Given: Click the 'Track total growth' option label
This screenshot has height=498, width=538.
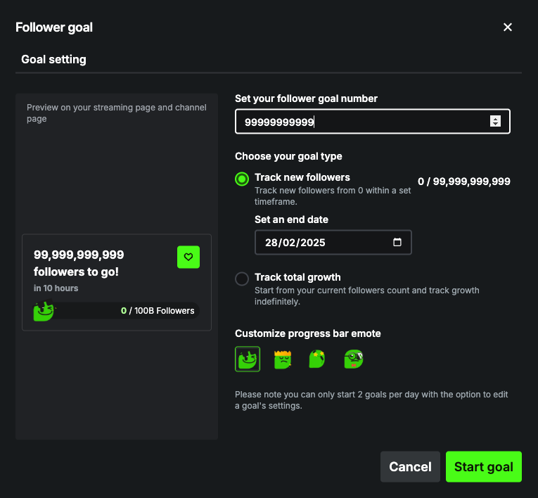Looking at the screenshot, I should click(x=297, y=277).
